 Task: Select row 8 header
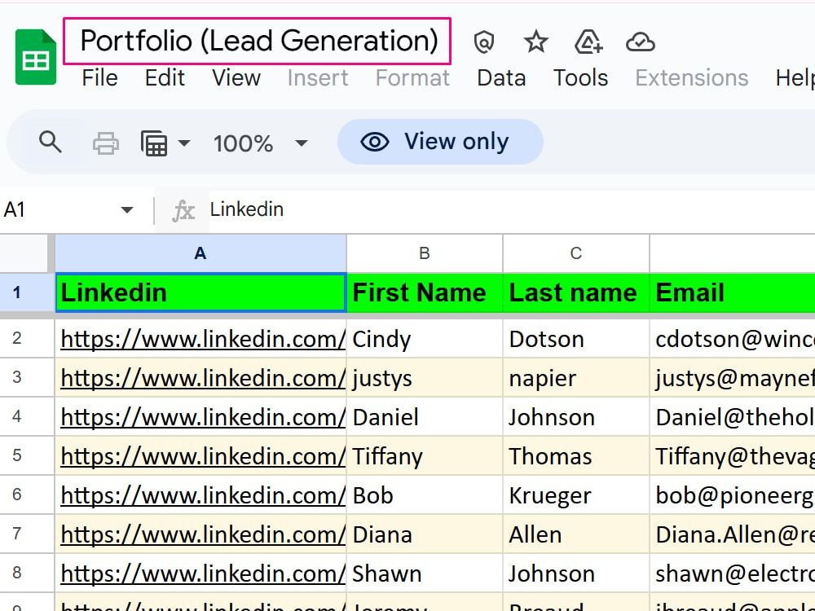point(26,573)
